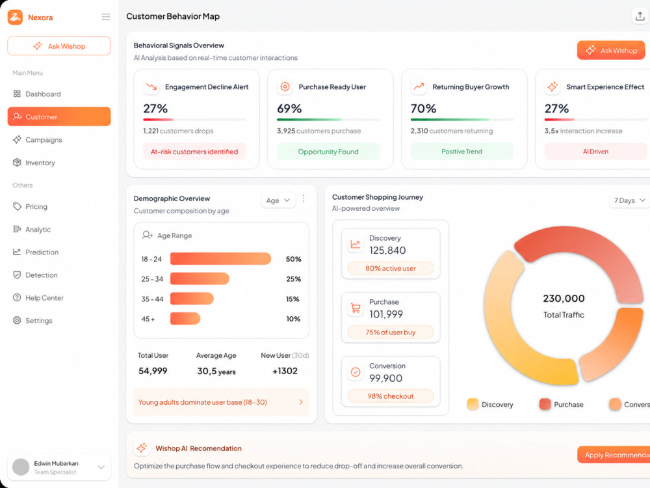Viewport: 650px width, 488px height.
Task: Navigate to Analytic page
Action: coord(59,230)
